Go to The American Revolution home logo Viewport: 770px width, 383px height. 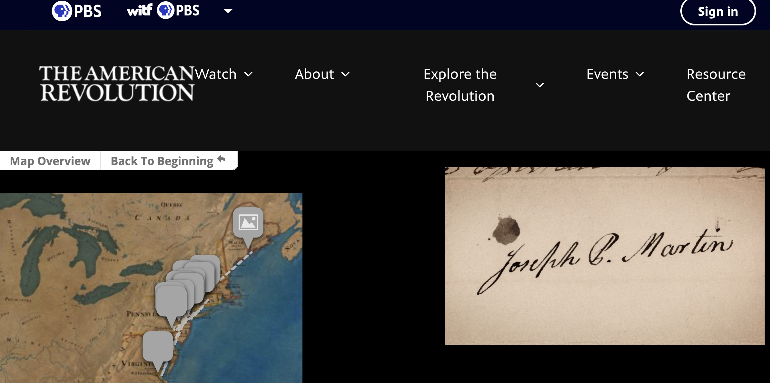117,83
